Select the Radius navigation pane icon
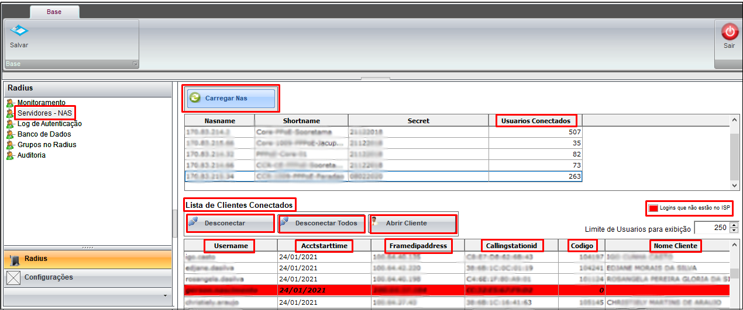743x310 pixels. pyautogui.click(x=14, y=259)
